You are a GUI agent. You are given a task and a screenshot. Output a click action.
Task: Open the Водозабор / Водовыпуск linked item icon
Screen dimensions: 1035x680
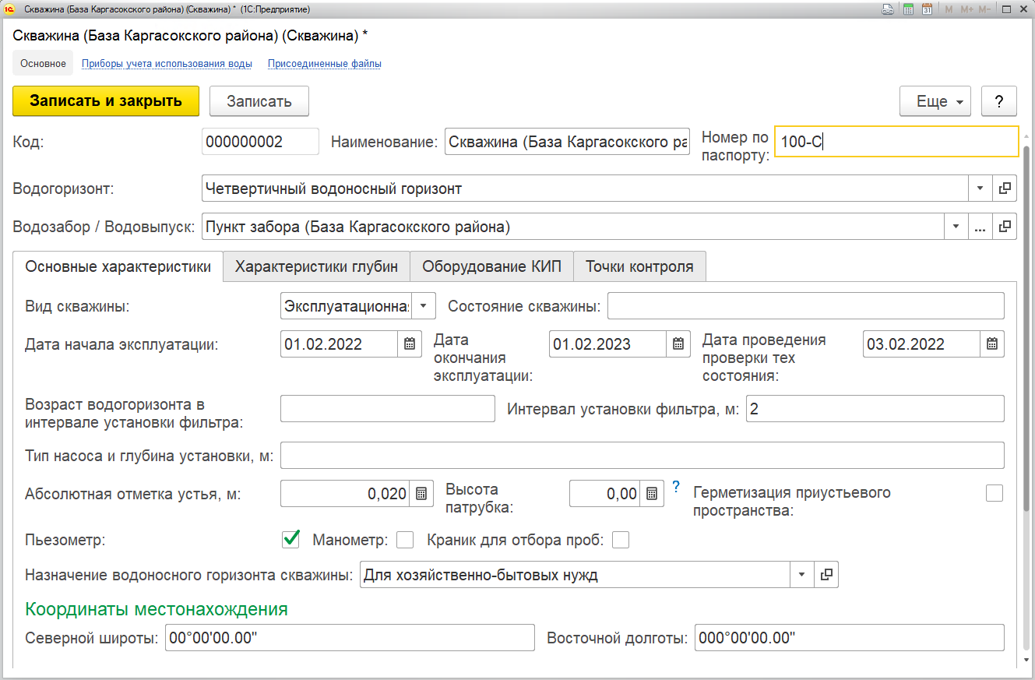click(1005, 227)
